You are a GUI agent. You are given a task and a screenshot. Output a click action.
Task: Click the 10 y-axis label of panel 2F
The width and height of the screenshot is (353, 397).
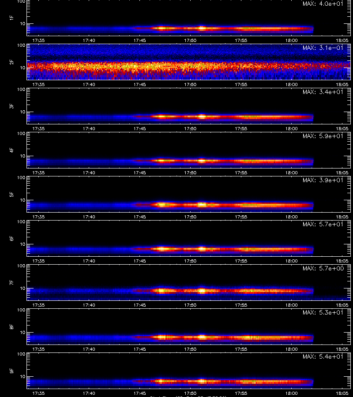[x=23, y=68]
